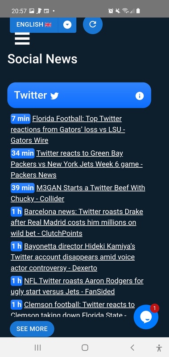The width and height of the screenshot is (169, 357).
Task: Click the SEE MORE button
Action: tap(32, 329)
